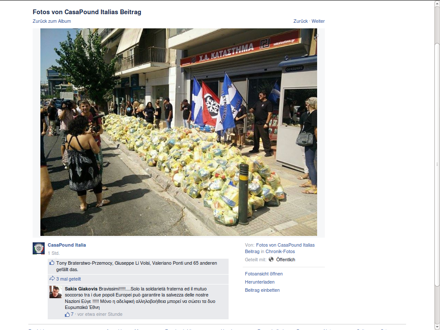Click the fullscreen expand icon on photo
440x330 pixels.
[x=316, y=36]
